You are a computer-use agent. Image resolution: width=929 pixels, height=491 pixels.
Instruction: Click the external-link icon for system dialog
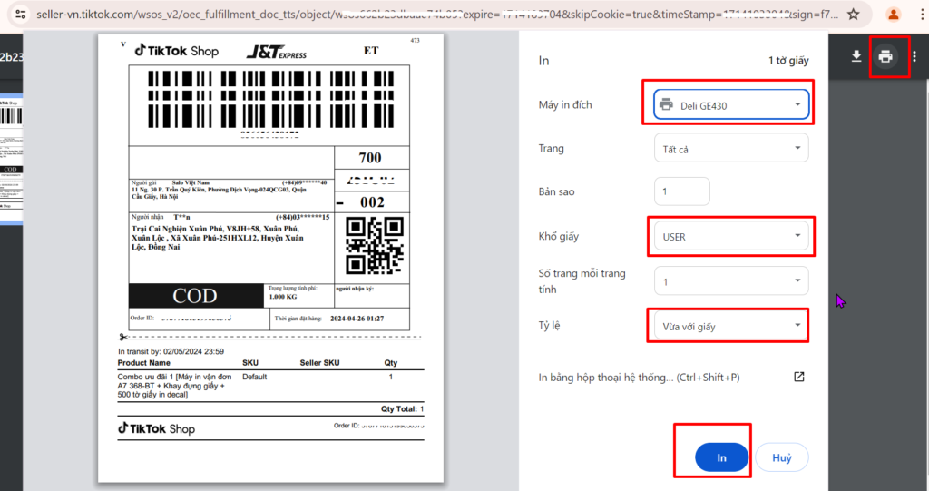click(799, 377)
